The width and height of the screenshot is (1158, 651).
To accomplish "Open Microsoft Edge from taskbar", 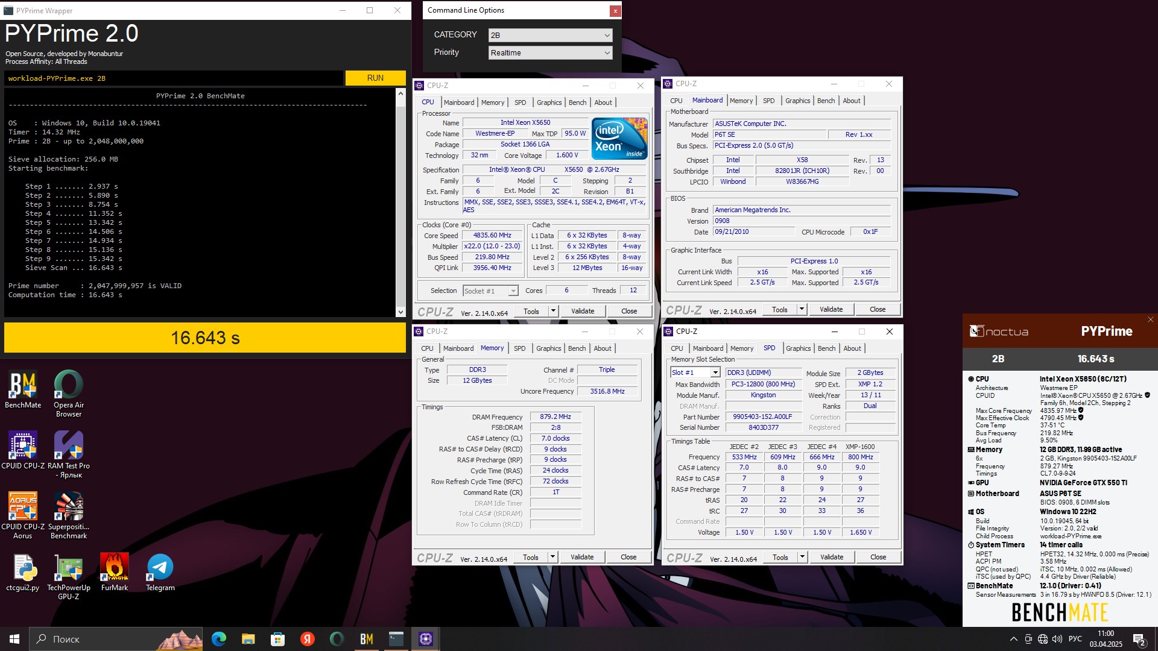I will coord(219,639).
